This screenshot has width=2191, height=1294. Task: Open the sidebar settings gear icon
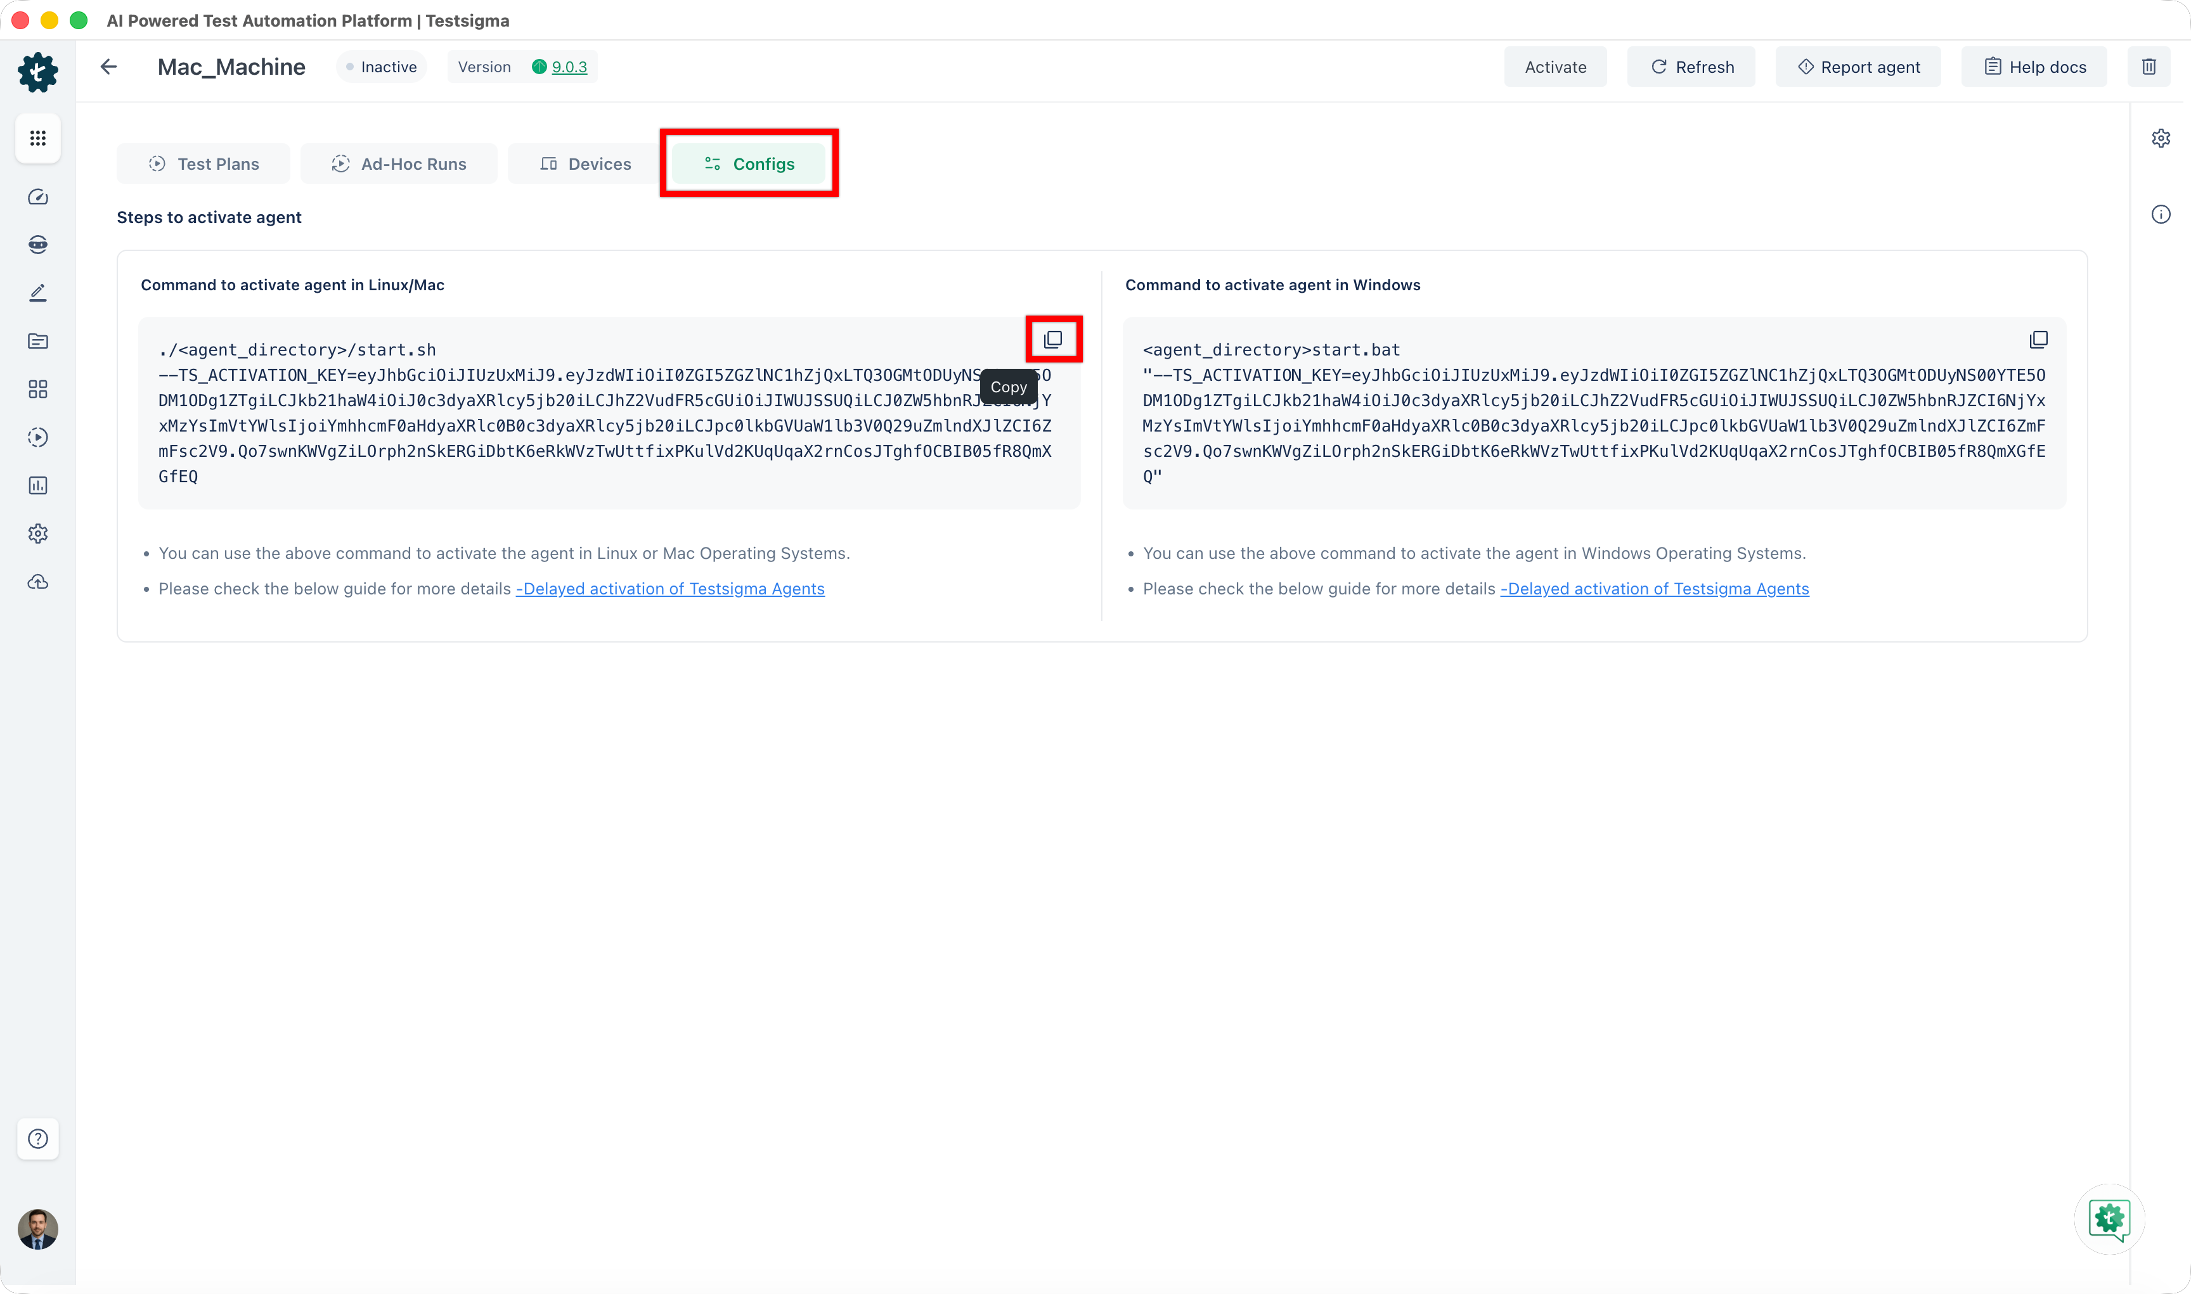pyautogui.click(x=37, y=534)
